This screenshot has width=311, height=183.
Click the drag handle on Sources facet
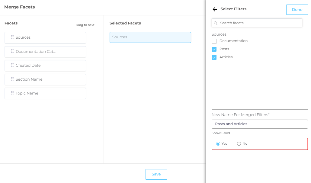12,37
